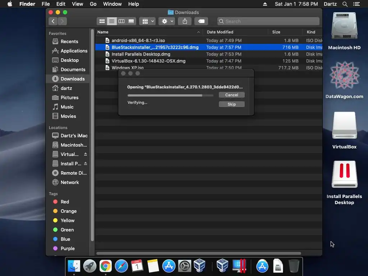Eject the Install P... volume in sidebar
This screenshot has width=368, height=276.
coord(86,164)
